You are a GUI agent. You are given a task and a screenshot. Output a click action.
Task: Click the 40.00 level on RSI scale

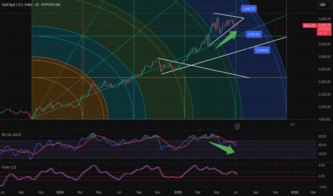pos(322,154)
